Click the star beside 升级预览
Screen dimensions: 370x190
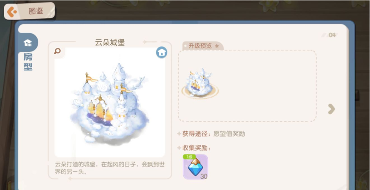point(217,46)
